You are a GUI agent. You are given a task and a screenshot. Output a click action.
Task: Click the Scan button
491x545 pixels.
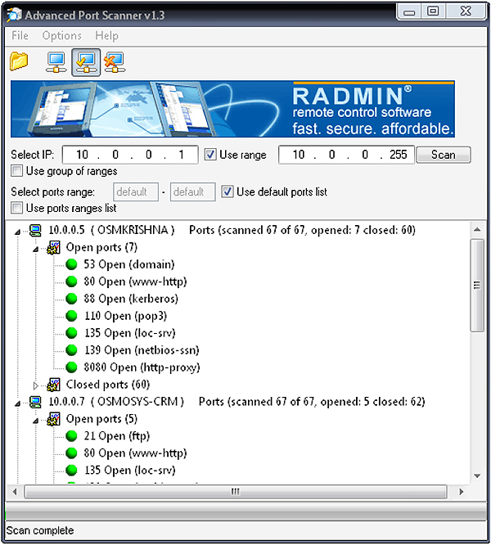click(444, 155)
